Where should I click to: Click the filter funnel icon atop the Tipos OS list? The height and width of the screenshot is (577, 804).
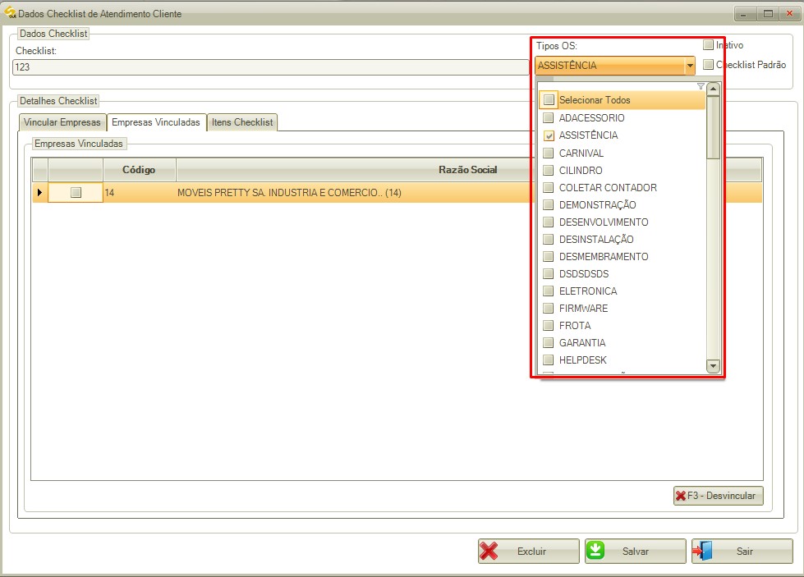coord(700,86)
